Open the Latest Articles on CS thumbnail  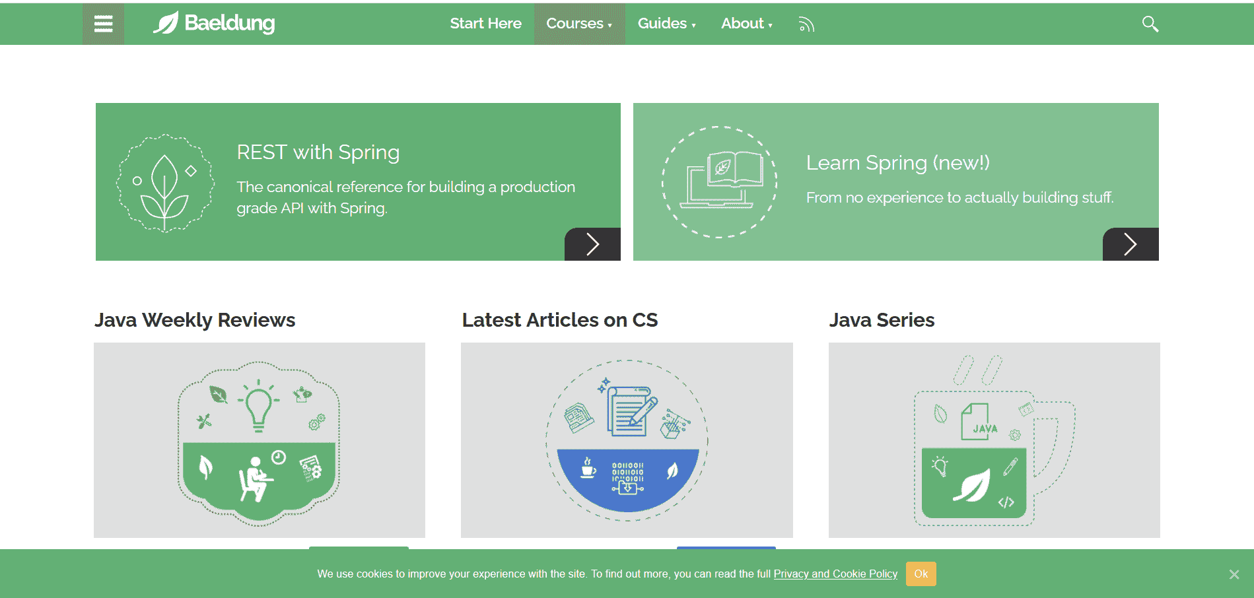click(x=627, y=440)
